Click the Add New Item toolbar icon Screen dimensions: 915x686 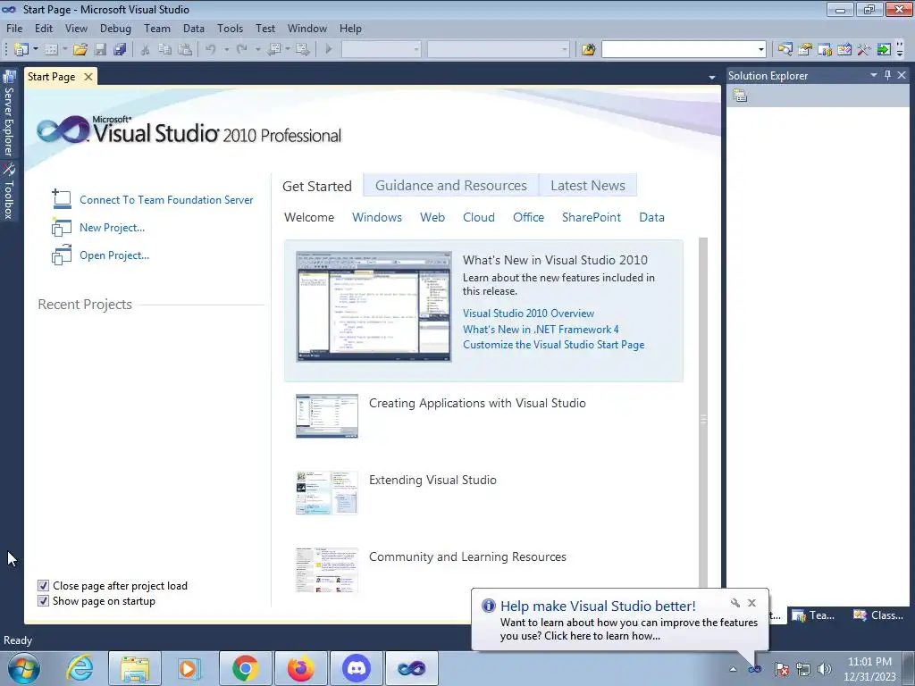(x=51, y=50)
